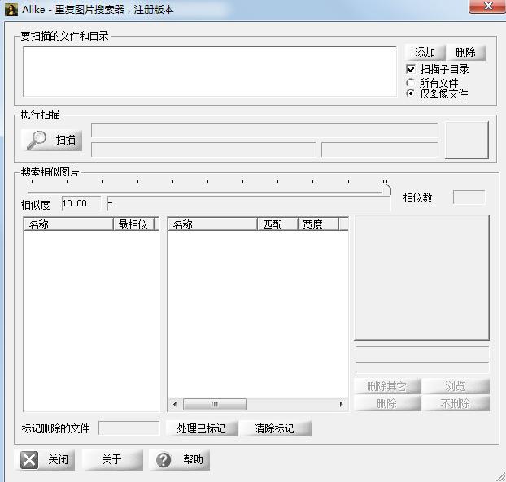
Task: Click the files and directories list box
Action: point(210,72)
